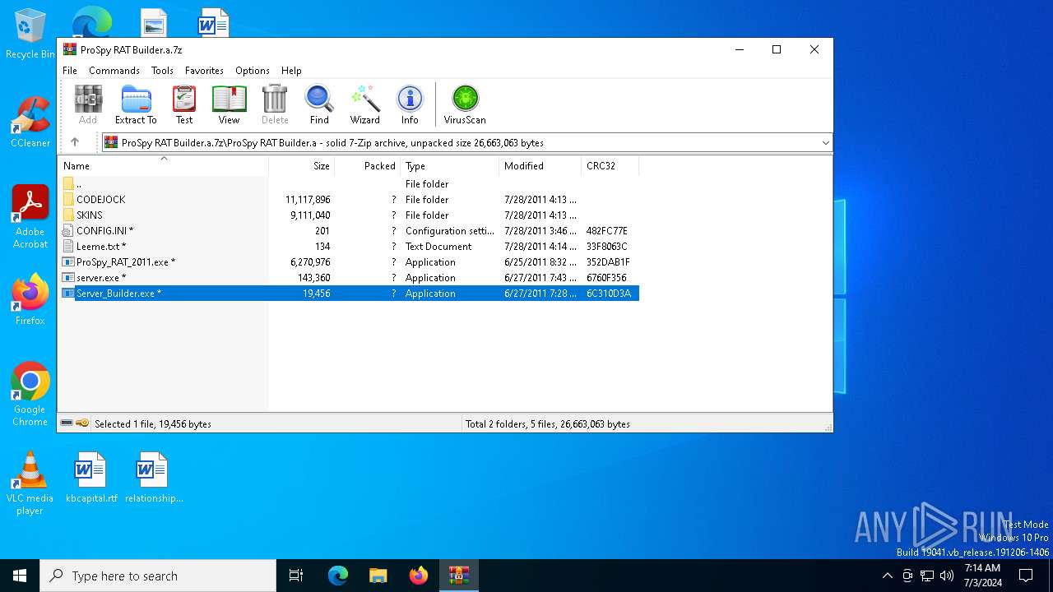The height and width of the screenshot is (592, 1053).
Task: Click the WinRAR title bar icon
Action: [70, 49]
